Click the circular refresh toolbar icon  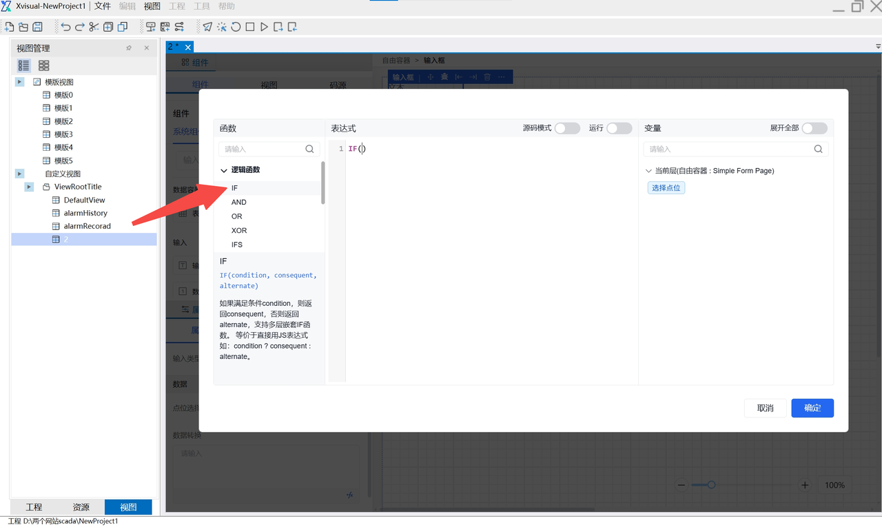point(236,27)
